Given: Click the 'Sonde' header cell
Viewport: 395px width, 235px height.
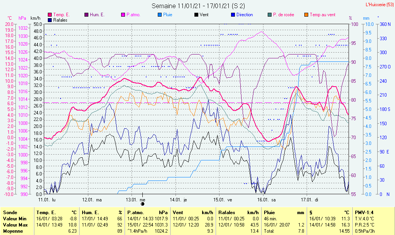Looking at the screenshot, I should [10, 213].
